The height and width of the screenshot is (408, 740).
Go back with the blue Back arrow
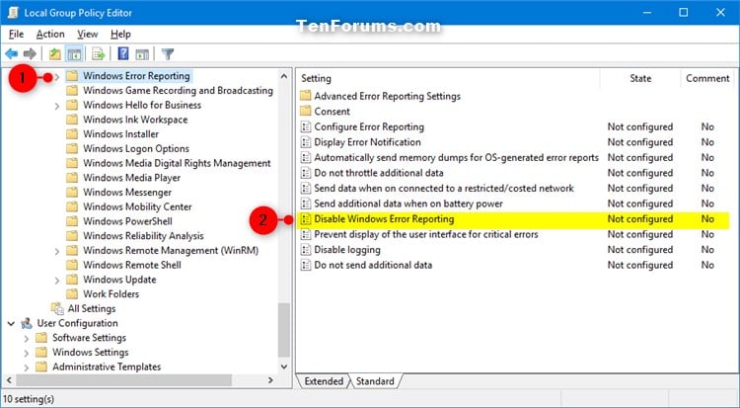pos(11,54)
